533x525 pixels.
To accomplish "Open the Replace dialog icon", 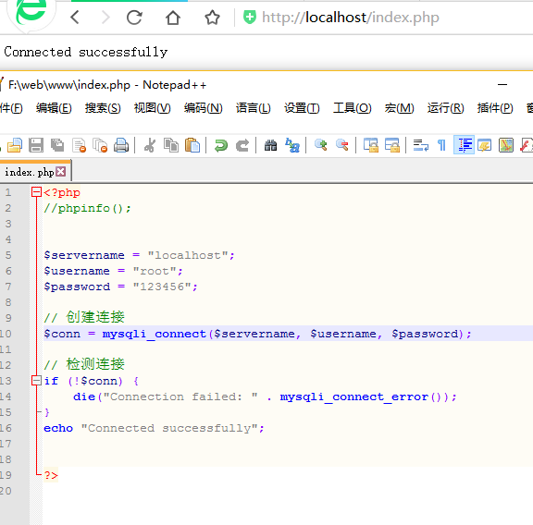I will click(x=292, y=145).
